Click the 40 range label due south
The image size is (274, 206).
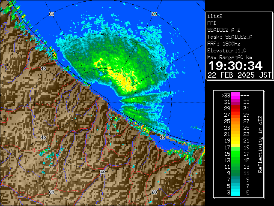tap(103, 172)
